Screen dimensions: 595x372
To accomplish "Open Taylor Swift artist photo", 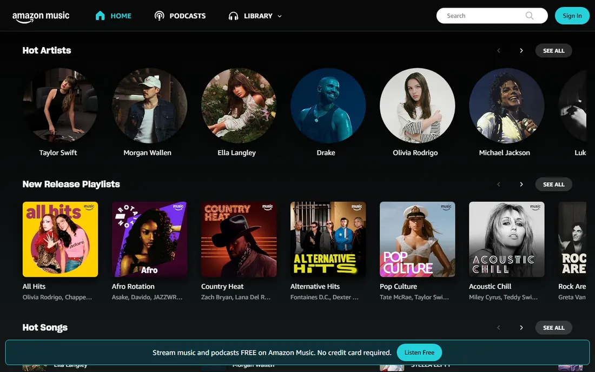I will 60,105.
